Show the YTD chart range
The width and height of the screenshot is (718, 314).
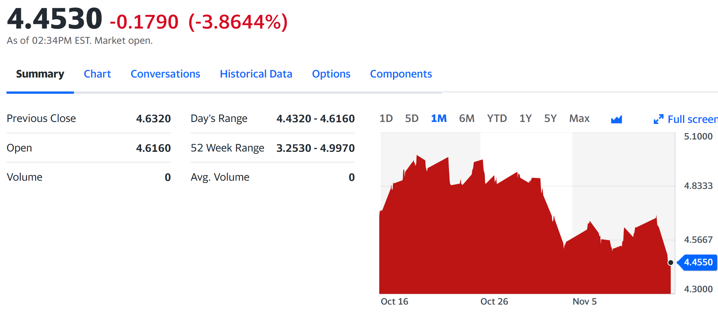497,118
